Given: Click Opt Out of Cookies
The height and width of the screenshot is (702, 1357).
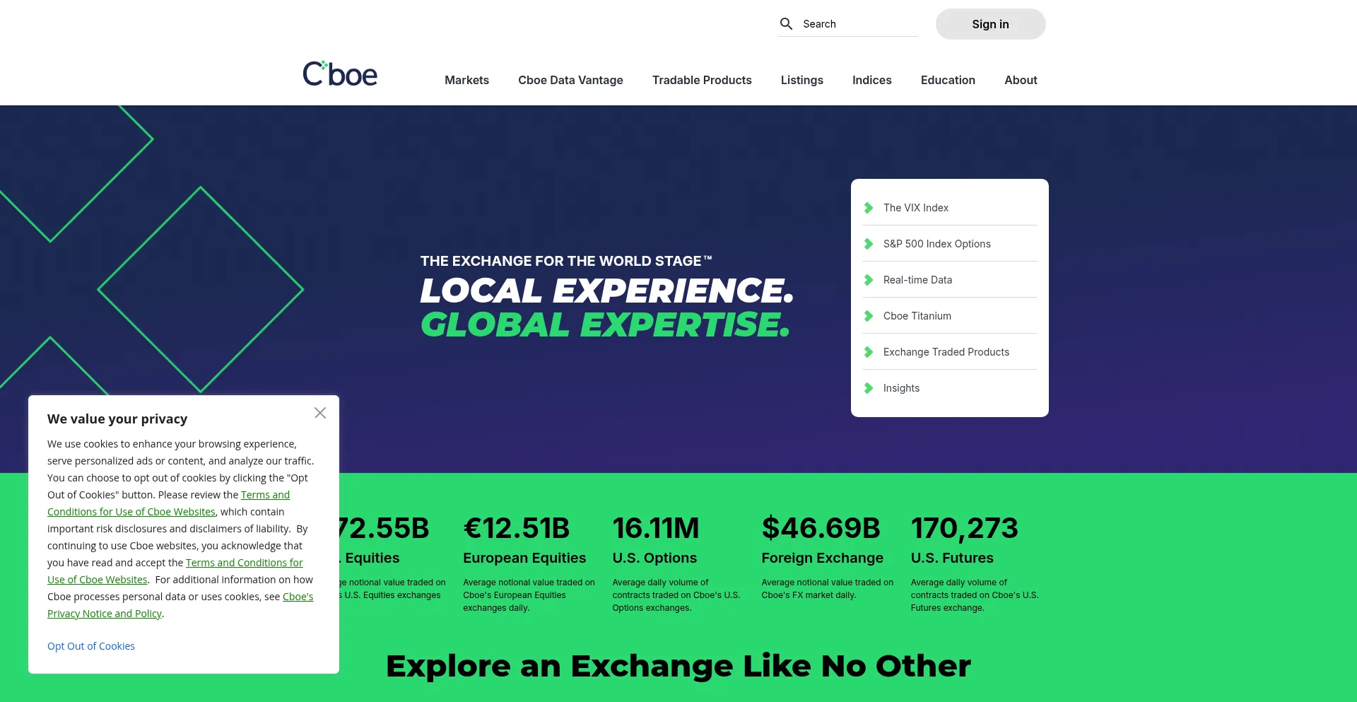Looking at the screenshot, I should click(x=91, y=646).
